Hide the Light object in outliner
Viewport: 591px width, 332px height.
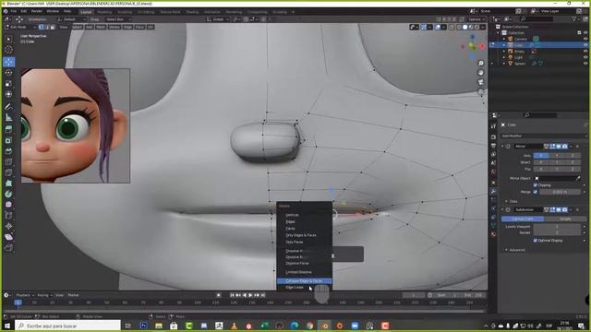point(585,57)
